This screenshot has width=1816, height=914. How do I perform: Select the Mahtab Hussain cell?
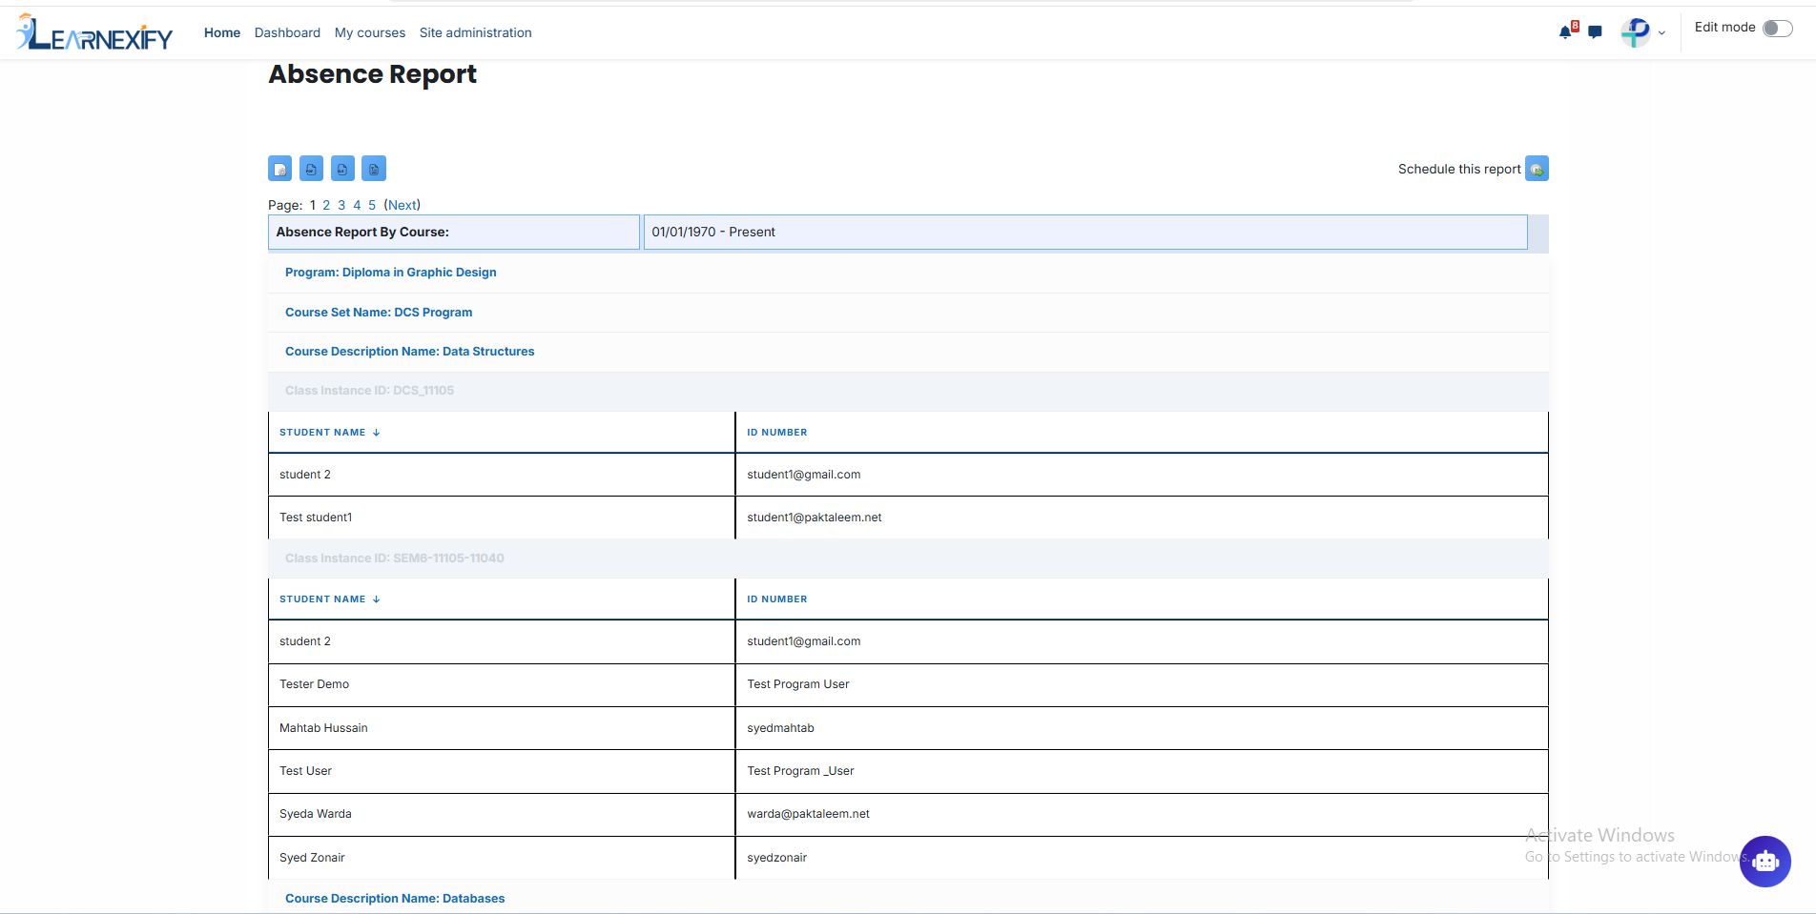coord(502,728)
